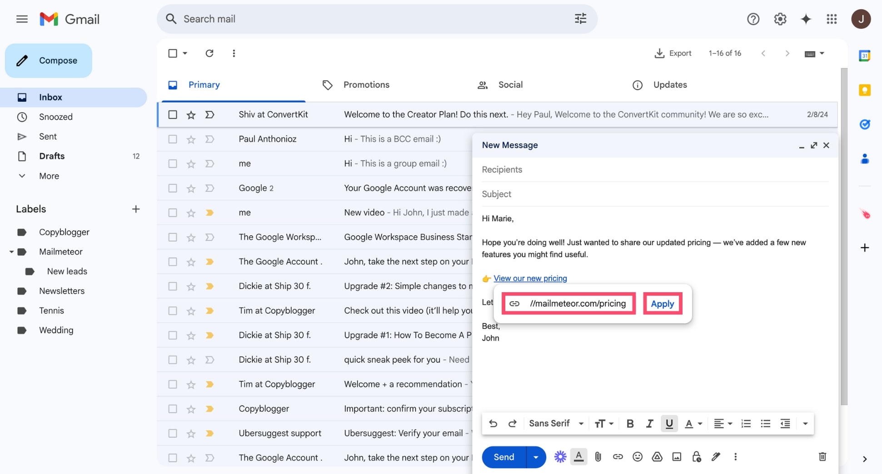Click the insert signature pen icon
882x474 pixels.
pyautogui.click(x=716, y=457)
